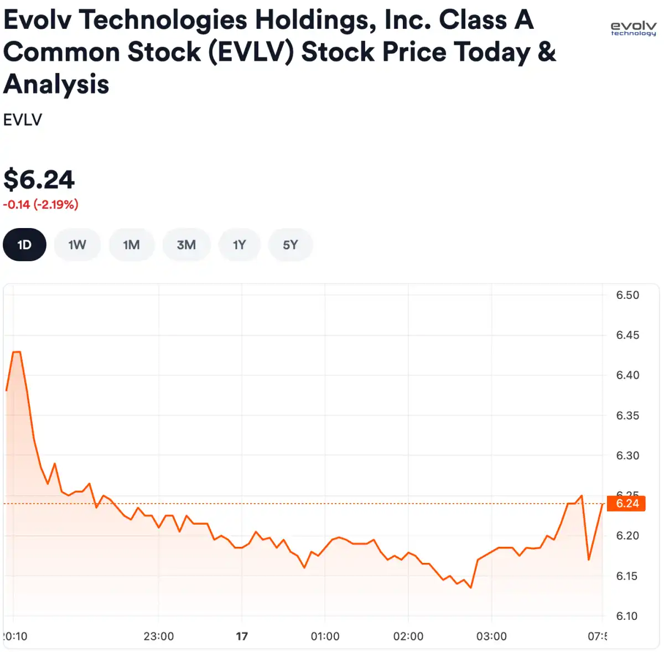Click the page title heading
The image size is (664, 652).
click(279, 51)
